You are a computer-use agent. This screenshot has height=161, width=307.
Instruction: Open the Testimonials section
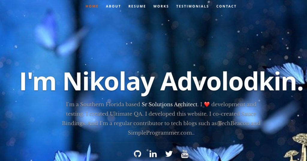[192, 6]
